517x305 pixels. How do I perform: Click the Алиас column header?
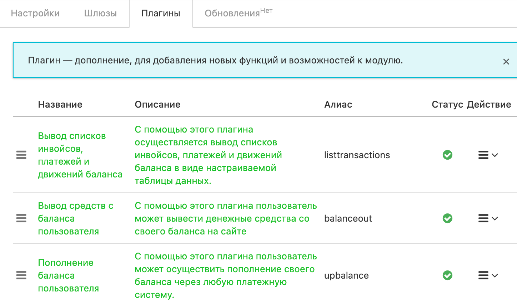[338, 104]
